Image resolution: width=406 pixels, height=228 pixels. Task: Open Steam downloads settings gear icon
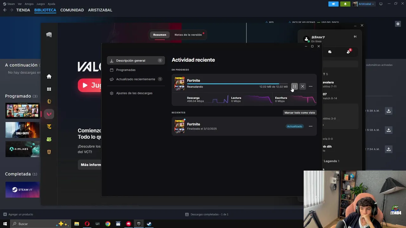pyautogui.click(x=398, y=24)
